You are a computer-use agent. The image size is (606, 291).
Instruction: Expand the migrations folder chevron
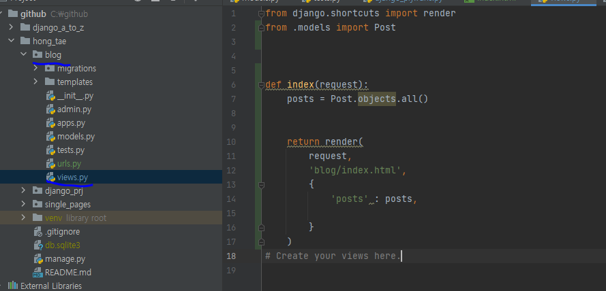point(36,68)
